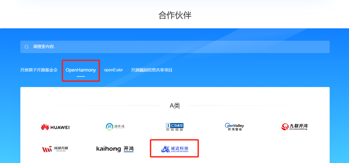The image size is (349, 163).
Task: Click the 润开鸿 company name text
Action: (119, 127)
